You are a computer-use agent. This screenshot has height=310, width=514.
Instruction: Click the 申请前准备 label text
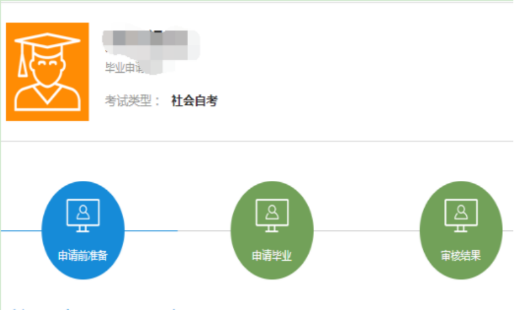83,256
